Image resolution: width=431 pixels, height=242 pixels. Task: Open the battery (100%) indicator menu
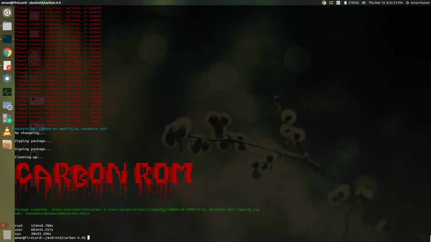tap(351, 3)
